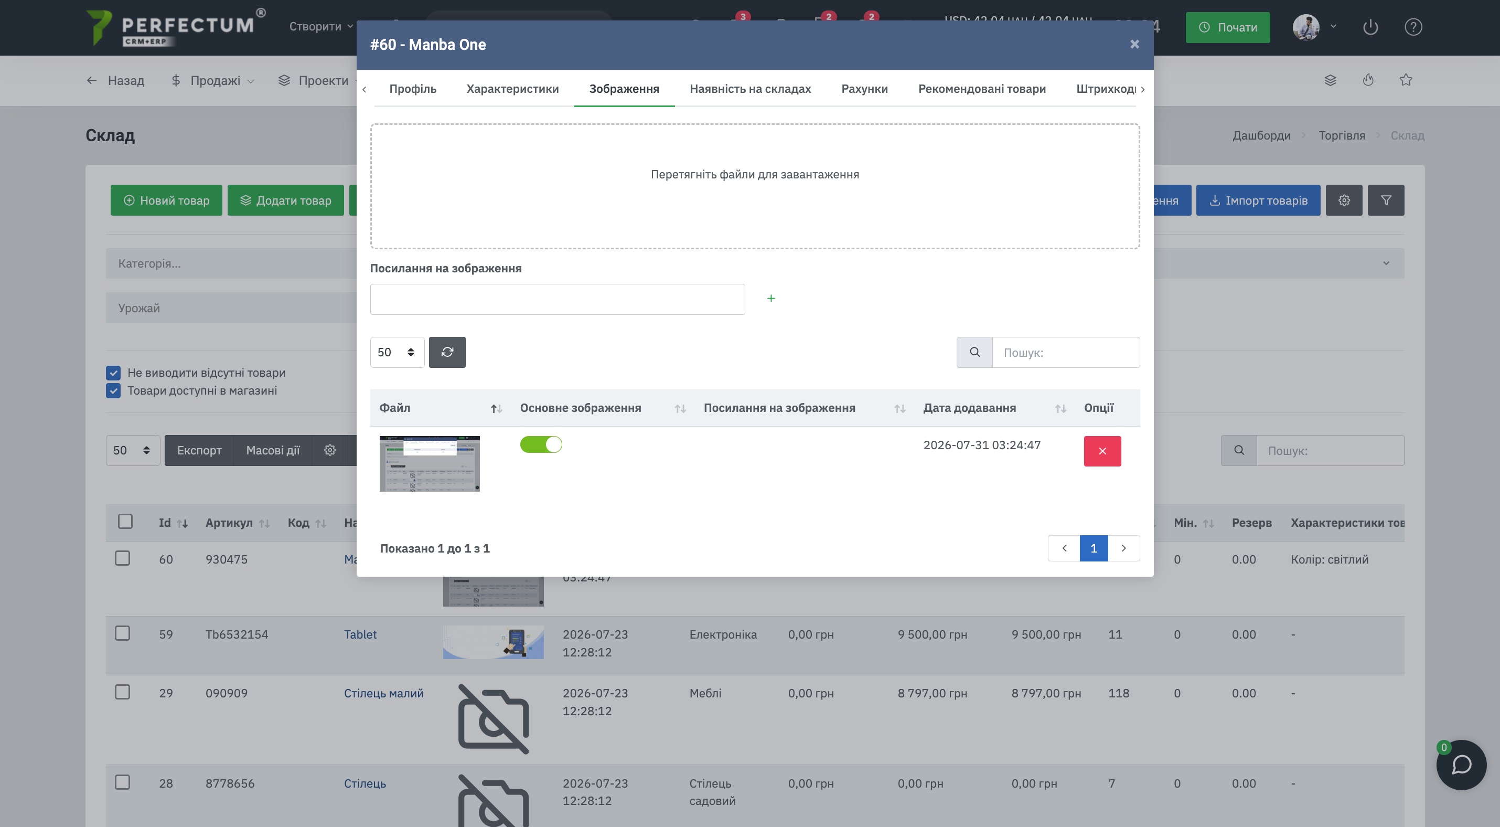Image resolution: width=1500 pixels, height=827 pixels.
Task: Select the Зображення tab
Action: click(624, 89)
